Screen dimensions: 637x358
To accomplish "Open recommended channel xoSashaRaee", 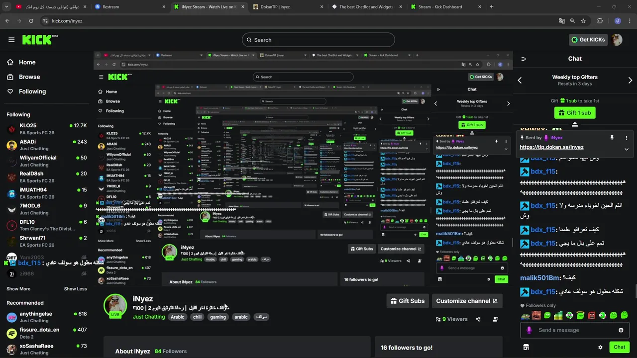I will tap(46, 349).
